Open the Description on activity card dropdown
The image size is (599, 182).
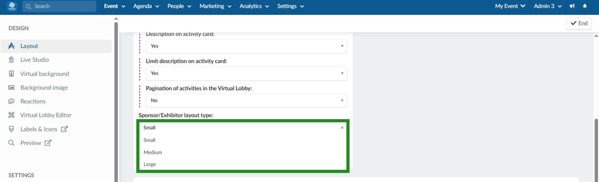(x=246, y=46)
